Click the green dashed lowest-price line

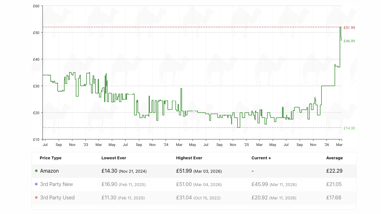[x=191, y=128]
